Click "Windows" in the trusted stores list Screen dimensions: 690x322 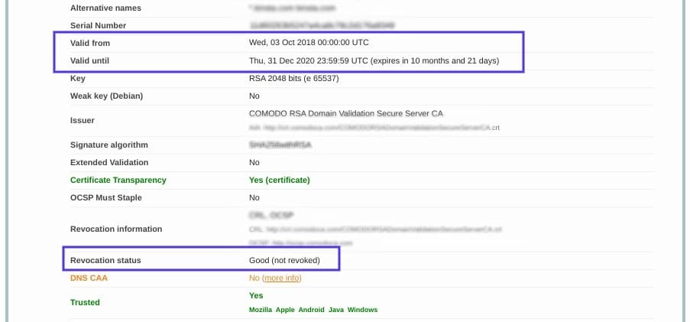tap(362, 310)
